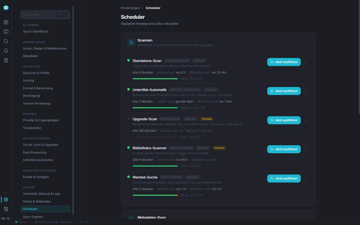Click the green status dot of Bibliotheks-Scanner
360x225 pixels.
(128, 147)
